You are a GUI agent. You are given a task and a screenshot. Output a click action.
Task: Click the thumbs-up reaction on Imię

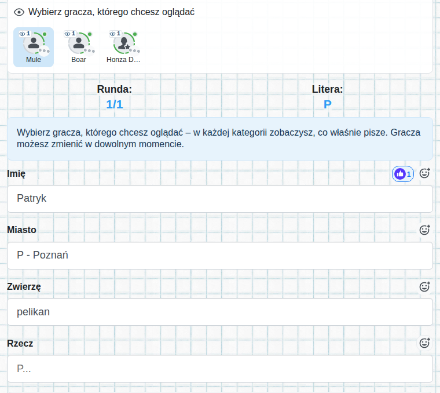[403, 174]
